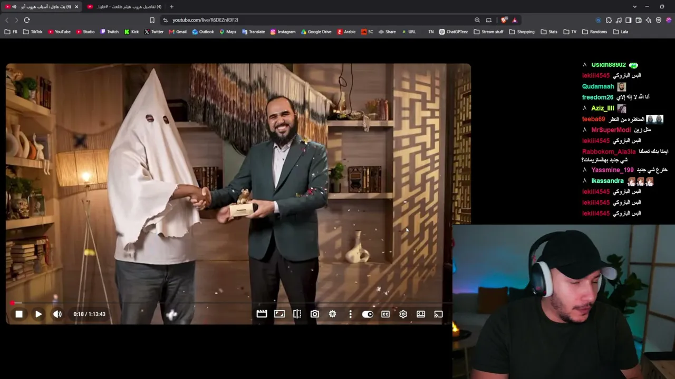
Task: Open the URL bookmark
Action: (409, 32)
